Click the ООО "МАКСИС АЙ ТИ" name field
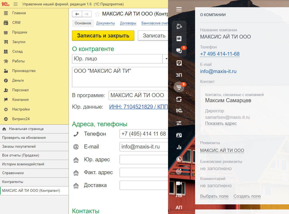This screenshot has height=214, width=289. coord(120,77)
